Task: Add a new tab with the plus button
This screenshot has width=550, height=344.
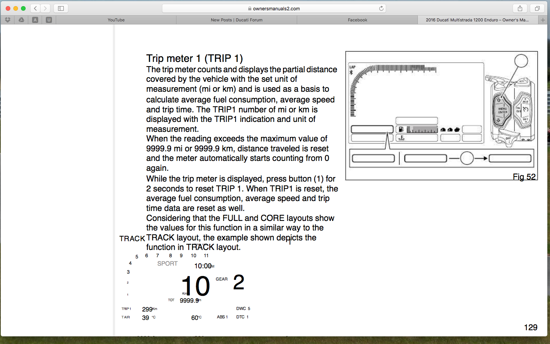Action: 543,20
